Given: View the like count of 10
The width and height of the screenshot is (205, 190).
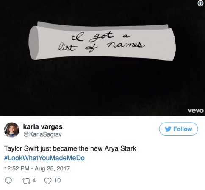Looking at the screenshot, I should coord(57,181).
